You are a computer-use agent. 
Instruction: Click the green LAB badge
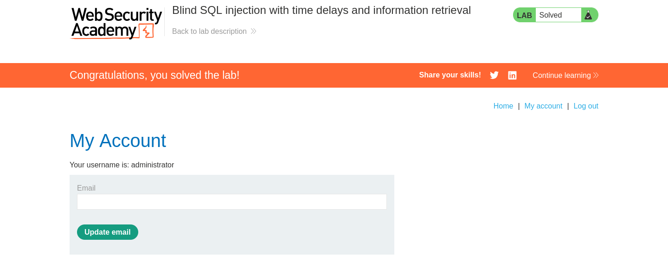524,15
